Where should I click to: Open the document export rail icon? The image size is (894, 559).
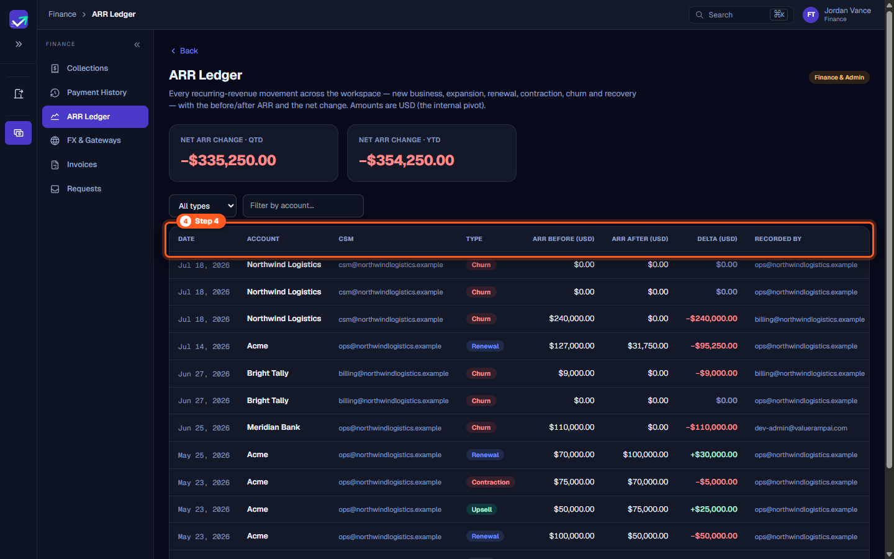(19, 94)
